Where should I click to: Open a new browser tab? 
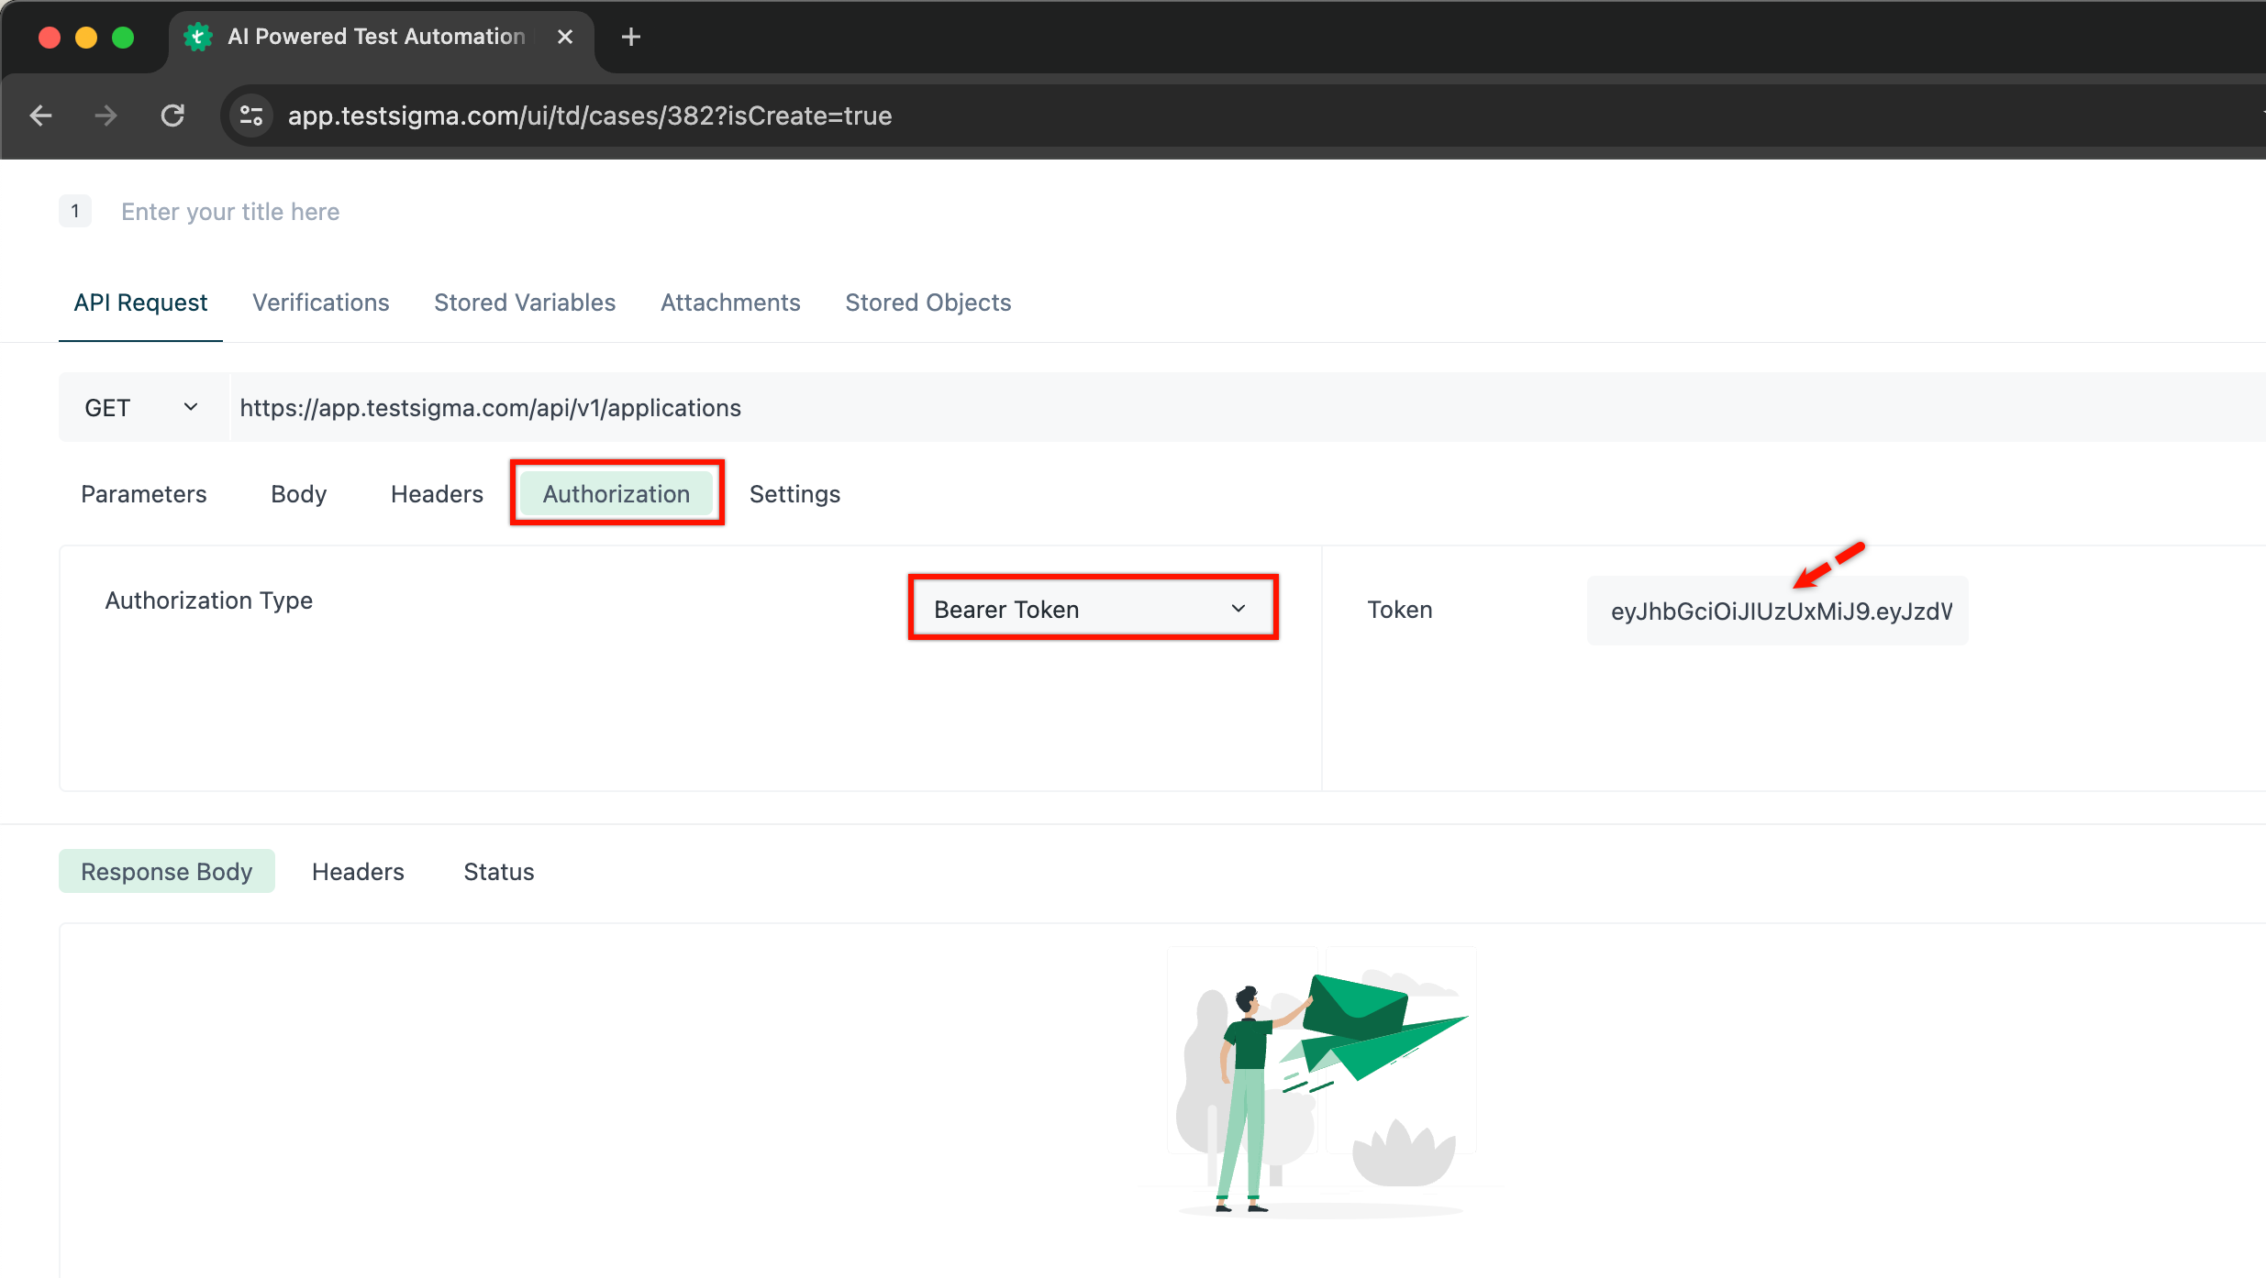point(630,37)
